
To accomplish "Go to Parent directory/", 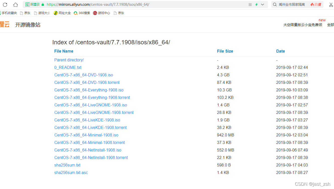I will click(69, 60).
